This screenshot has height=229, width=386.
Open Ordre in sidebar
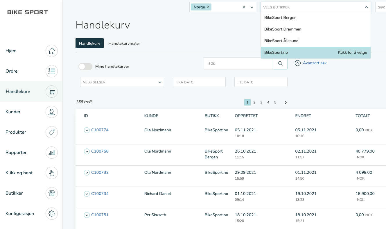[12, 71]
